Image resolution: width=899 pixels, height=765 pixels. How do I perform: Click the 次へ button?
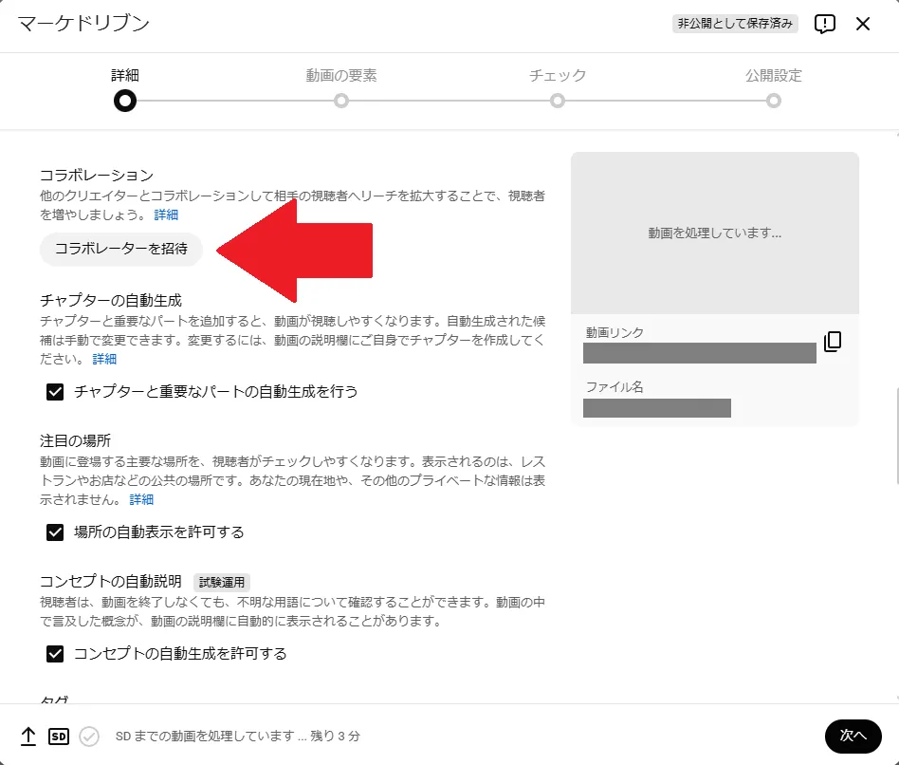(x=853, y=736)
